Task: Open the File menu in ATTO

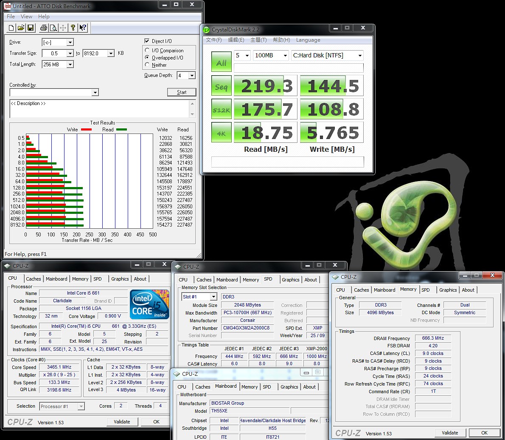Action: [x=11, y=17]
